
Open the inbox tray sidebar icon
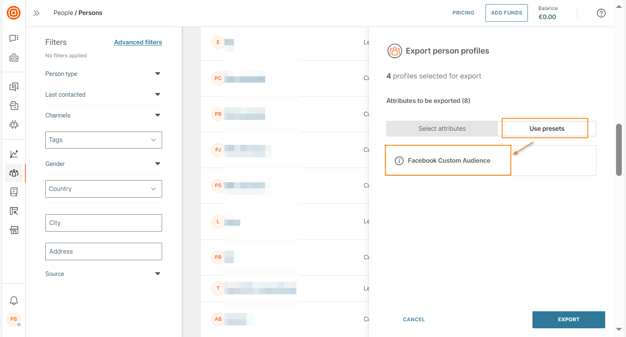click(x=14, y=105)
